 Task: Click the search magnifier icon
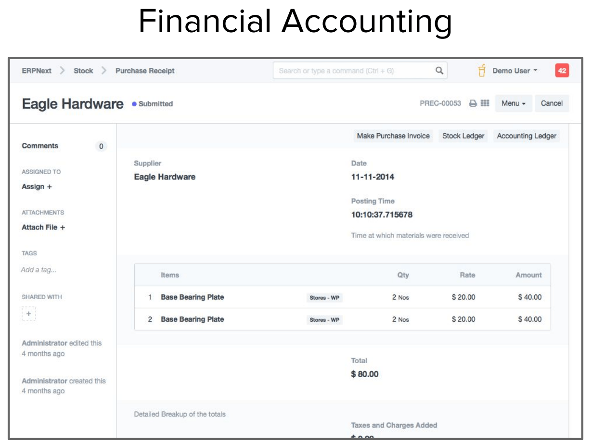(x=439, y=71)
